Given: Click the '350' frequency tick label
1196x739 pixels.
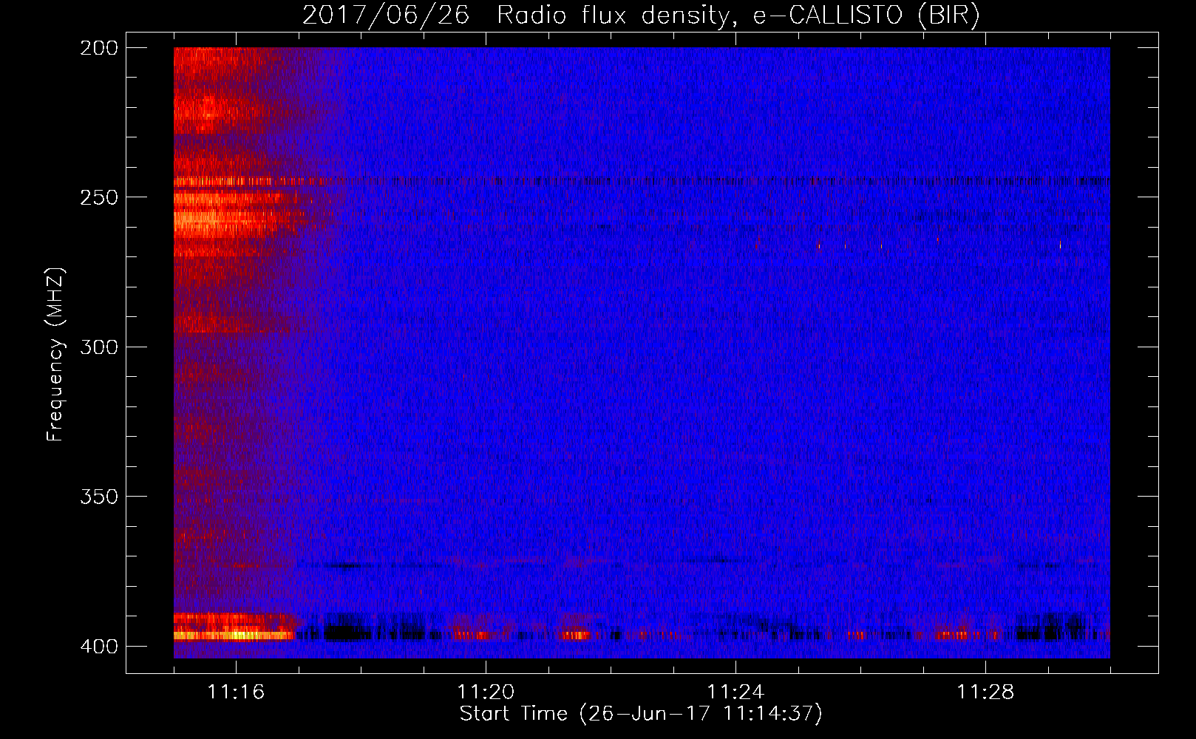Looking at the screenshot, I should tap(98, 496).
